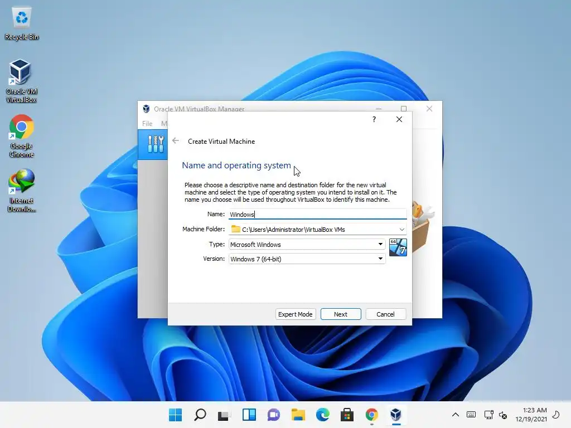Close the Create Virtual Machine dialog

tap(399, 119)
